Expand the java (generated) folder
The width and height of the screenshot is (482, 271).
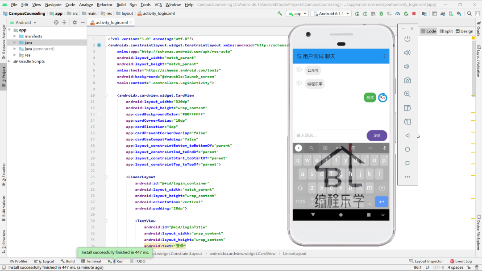click(x=14, y=49)
